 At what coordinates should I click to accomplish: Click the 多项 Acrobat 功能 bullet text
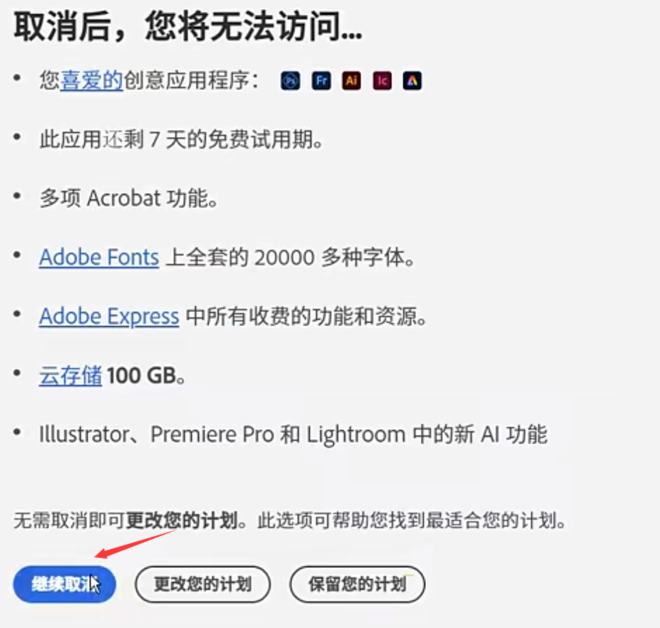coord(128,198)
